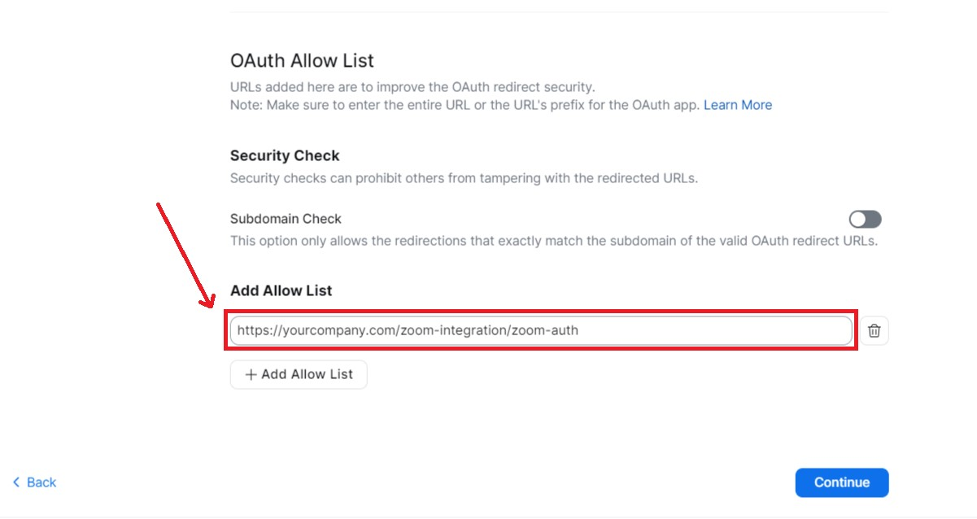Image resolution: width=977 pixels, height=519 pixels.
Task: Click the Add Allow List button label
Action: [307, 375]
